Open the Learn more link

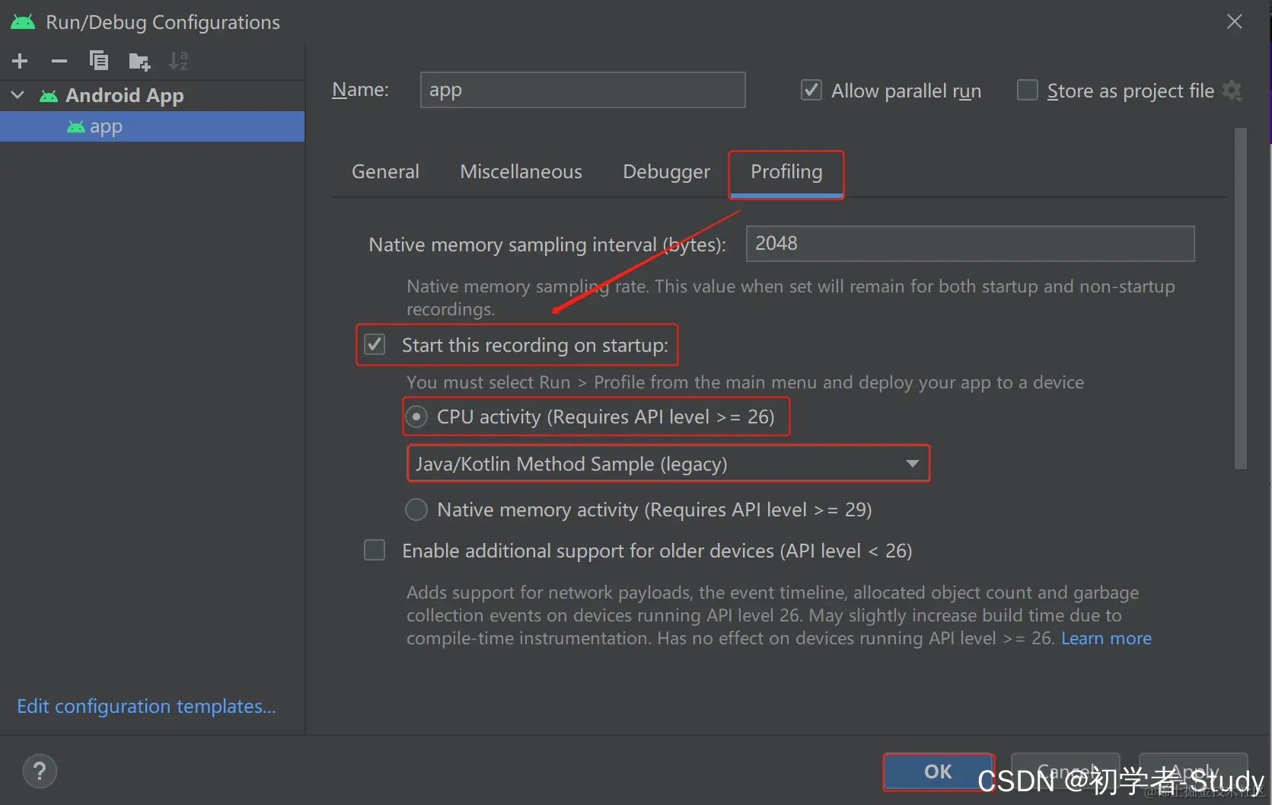click(x=1106, y=638)
